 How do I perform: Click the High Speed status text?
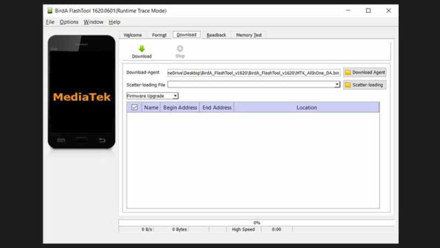pyautogui.click(x=243, y=229)
